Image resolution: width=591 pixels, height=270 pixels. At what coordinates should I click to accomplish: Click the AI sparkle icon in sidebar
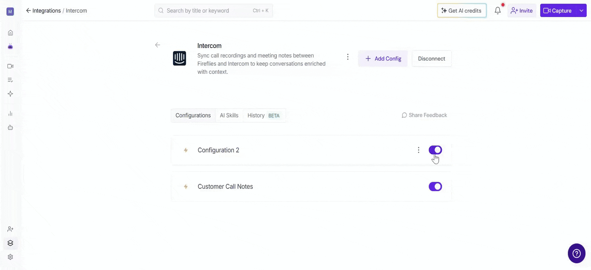tap(10, 94)
